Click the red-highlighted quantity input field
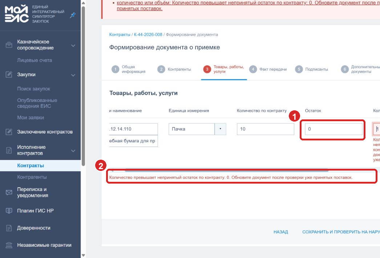Image resolution: width=380 pixels, height=258 pixels. click(376, 129)
